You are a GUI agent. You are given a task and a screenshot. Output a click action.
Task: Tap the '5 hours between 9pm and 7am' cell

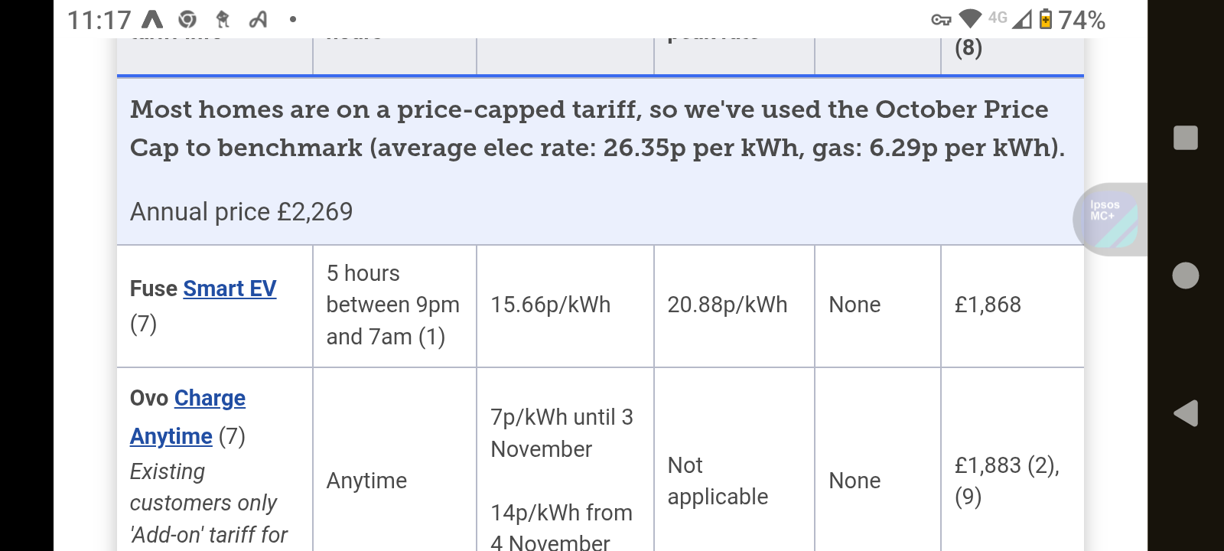392,305
